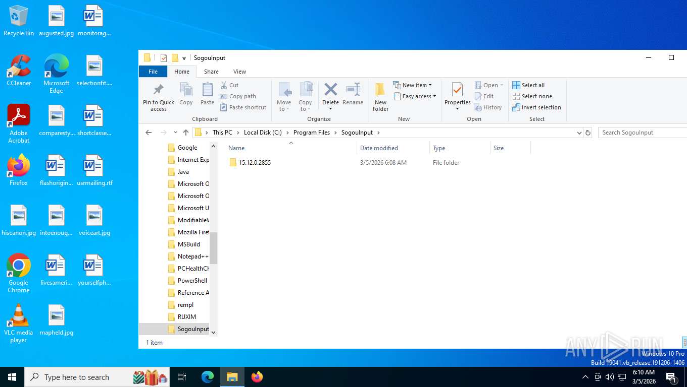Select the Home ribbon tab
Image resolution: width=687 pixels, height=387 pixels.
[x=182, y=72]
